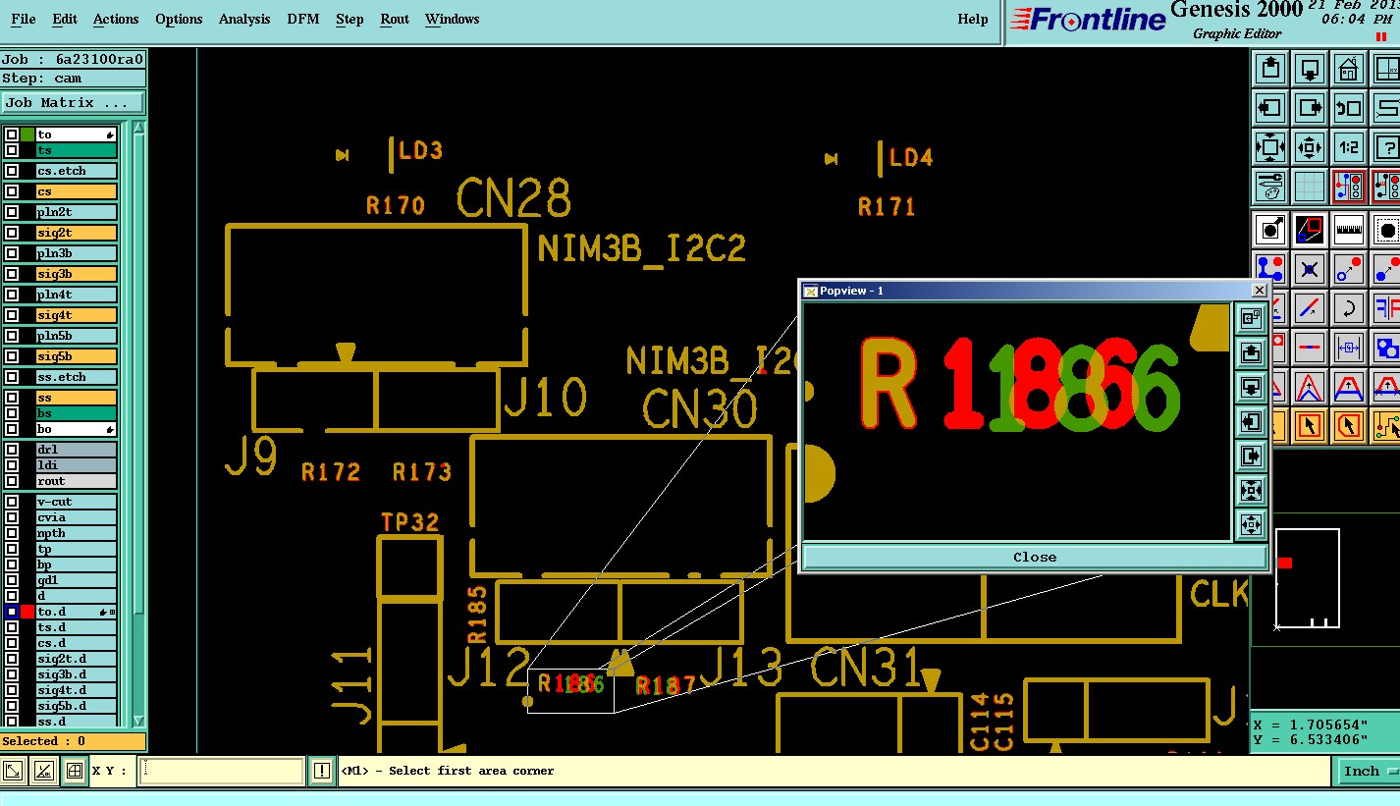Open the Options menu
The image size is (1400, 806).
pyautogui.click(x=179, y=19)
